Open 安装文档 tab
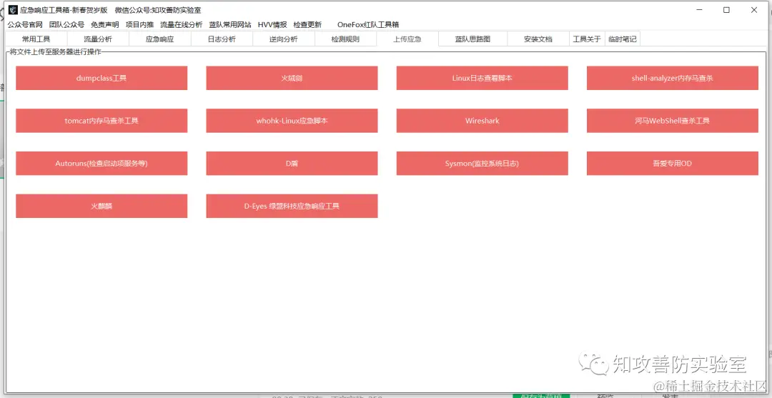This screenshot has width=772, height=398. [538, 39]
